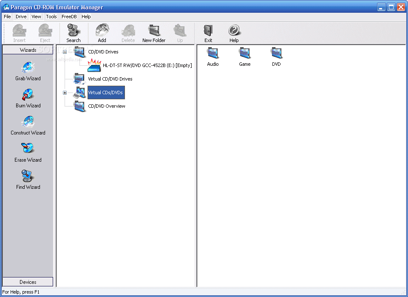Launch the Grab Wizard
This screenshot has height=297, width=408.
click(28, 67)
